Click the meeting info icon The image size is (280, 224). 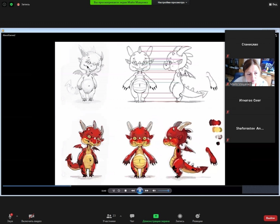pos(4,4)
